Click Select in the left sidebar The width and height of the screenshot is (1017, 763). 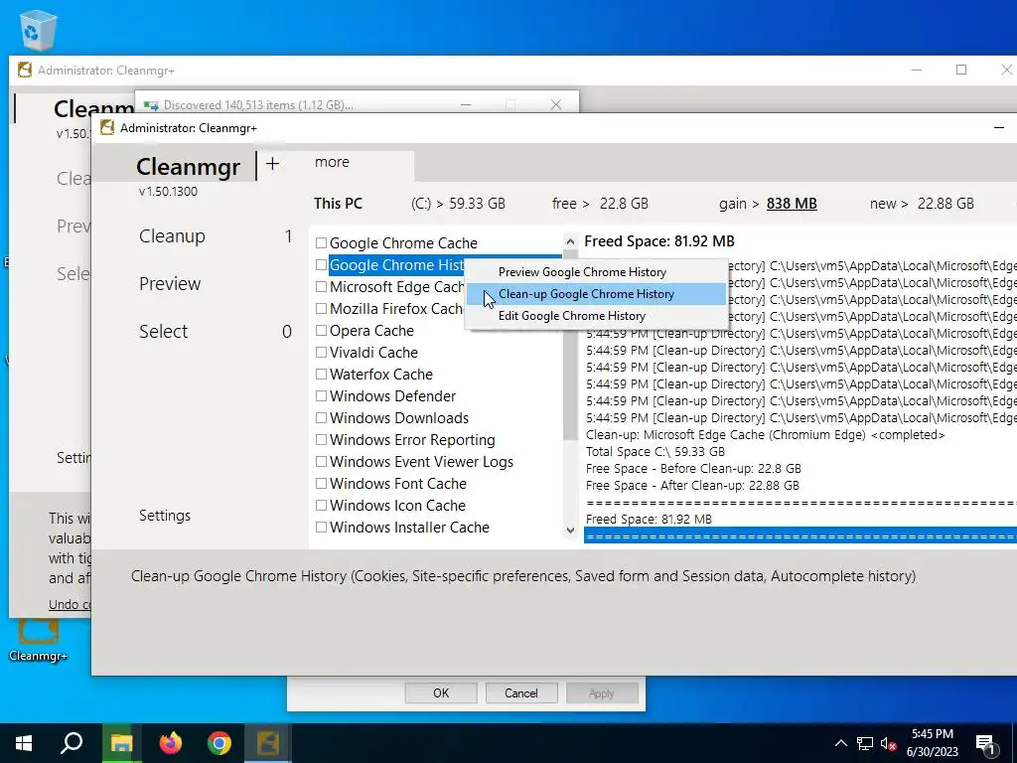pyautogui.click(x=164, y=332)
